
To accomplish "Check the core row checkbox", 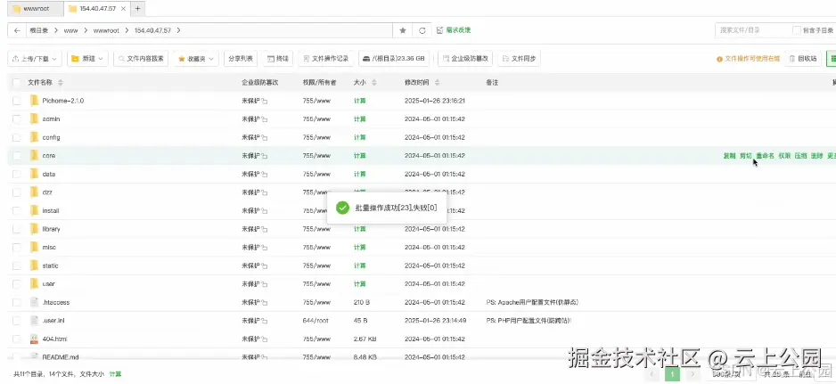I will pyautogui.click(x=17, y=156).
